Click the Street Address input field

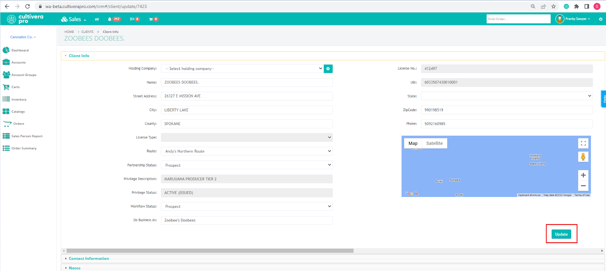(x=247, y=96)
